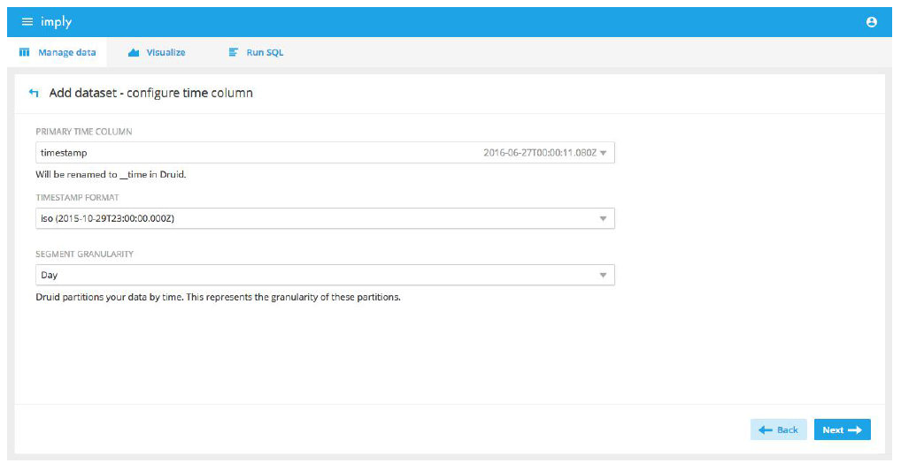Click the user account icon
This screenshot has width=901, height=463.
(x=872, y=22)
